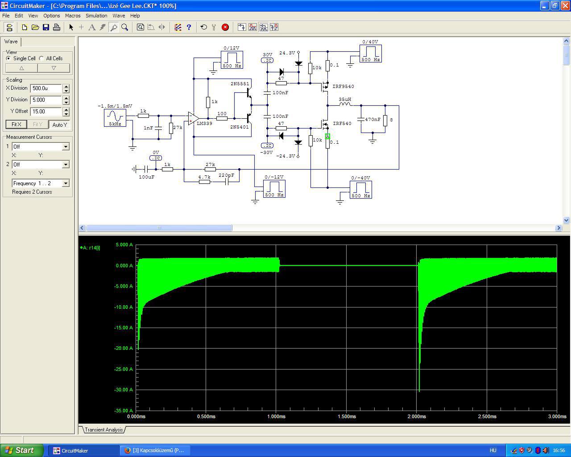
Task: Select the probe tool
Action: point(114,27)
